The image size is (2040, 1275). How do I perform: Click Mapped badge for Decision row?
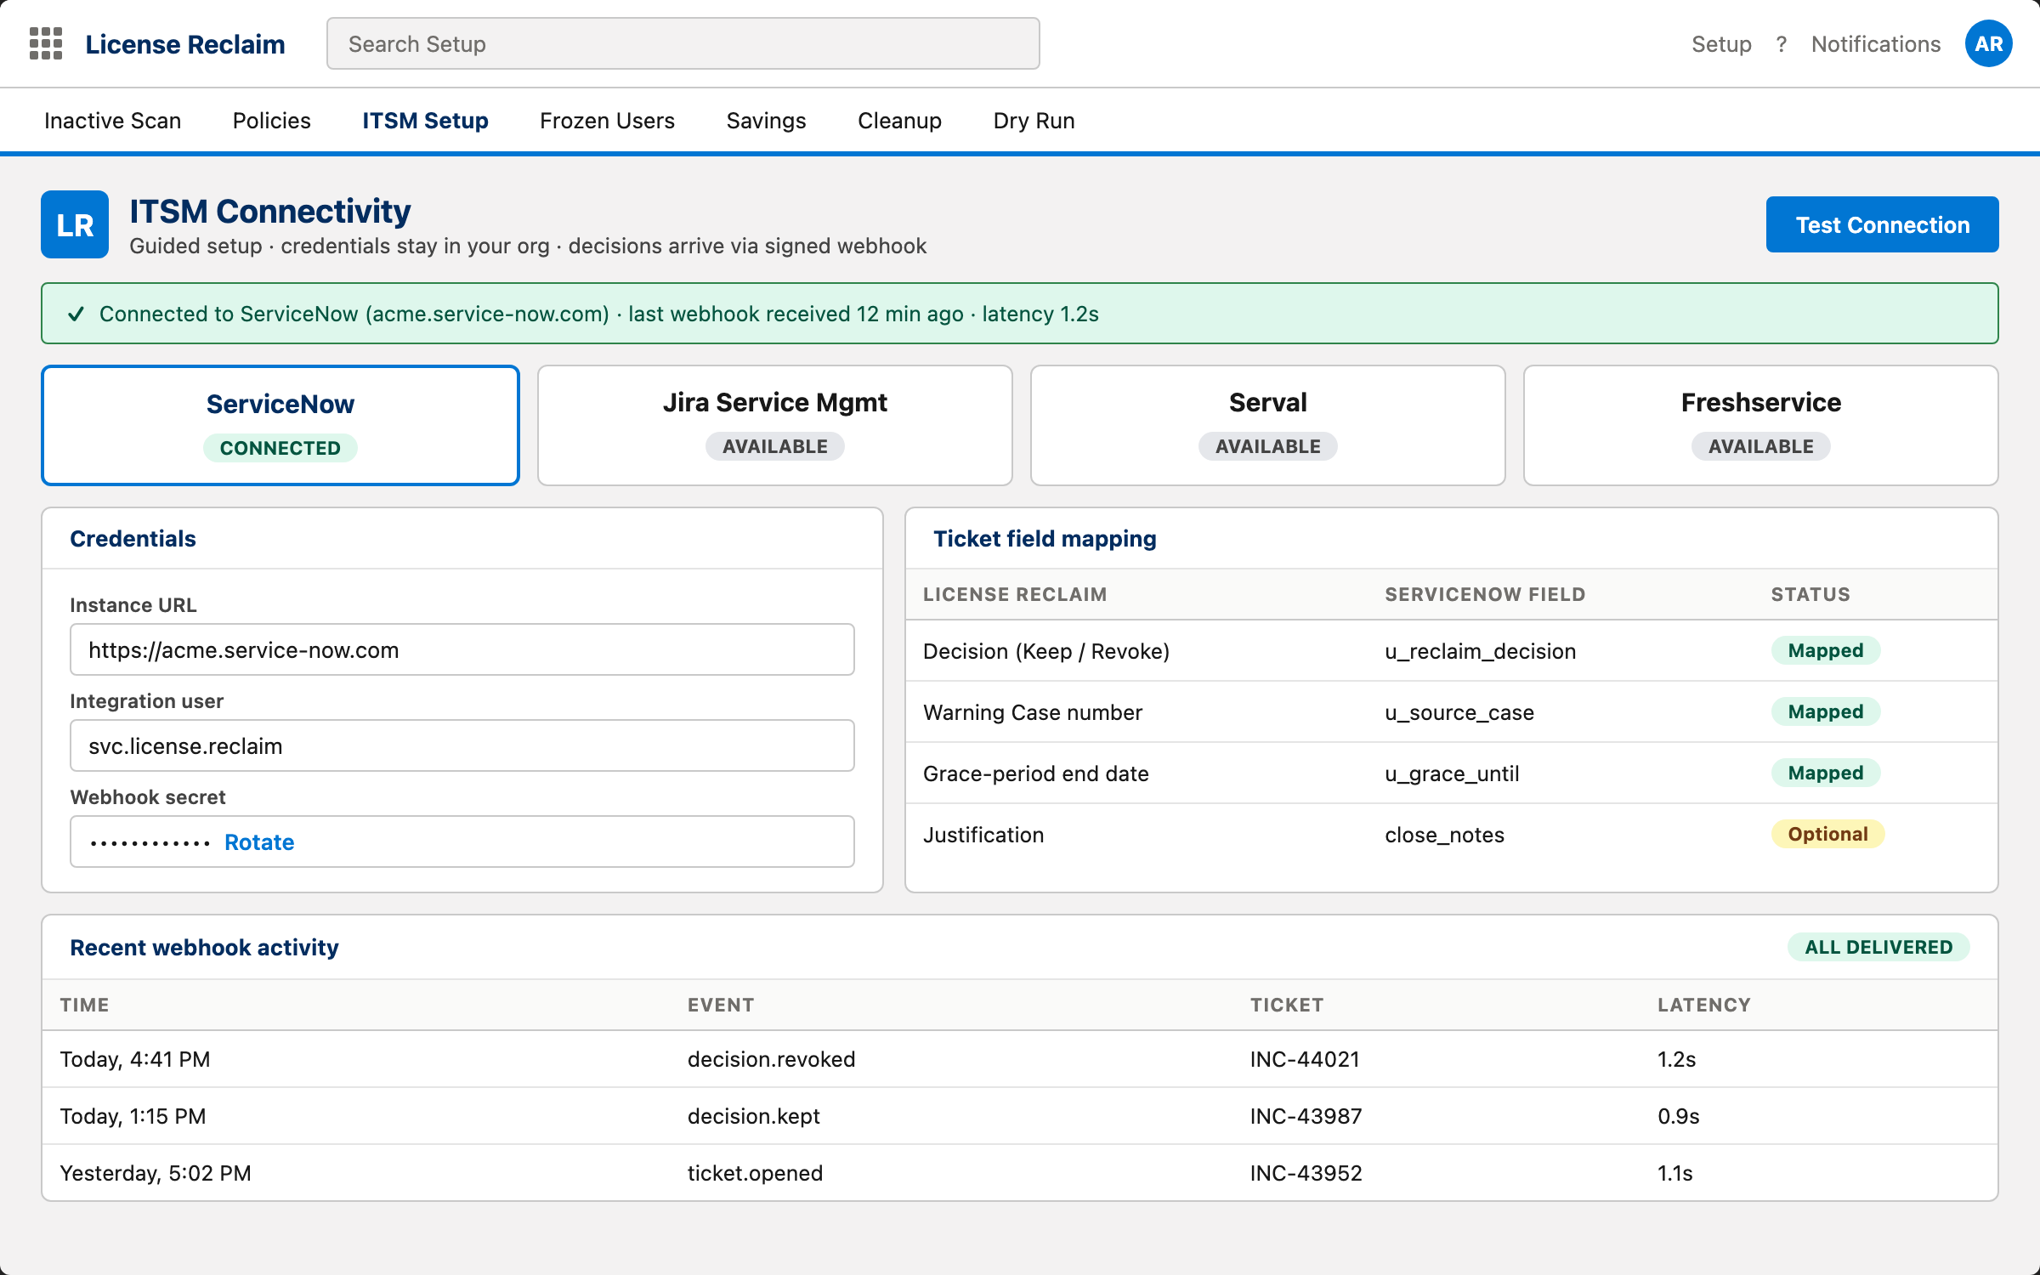(x=1825, y=650)
